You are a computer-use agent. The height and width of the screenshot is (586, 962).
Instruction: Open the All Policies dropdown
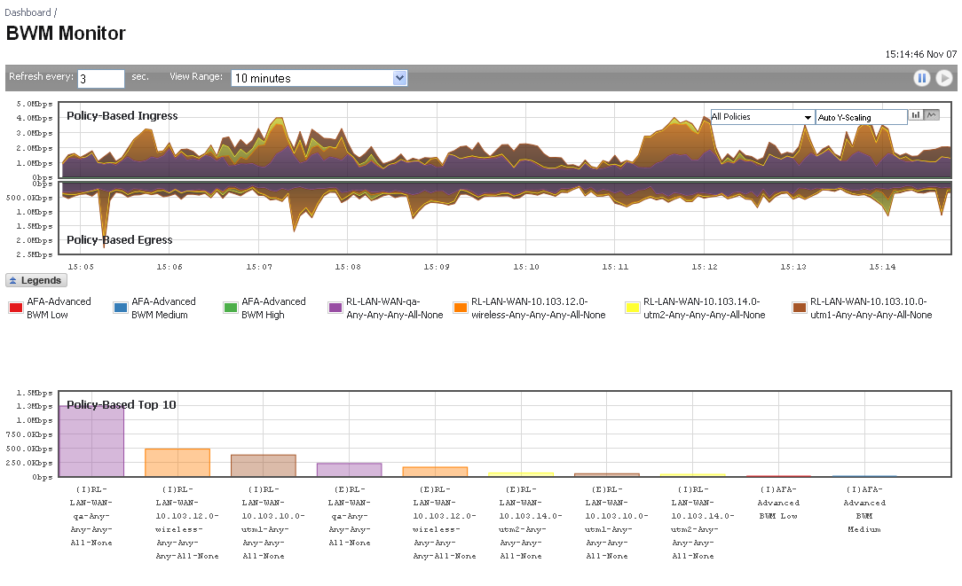click(x=762, y=117)
